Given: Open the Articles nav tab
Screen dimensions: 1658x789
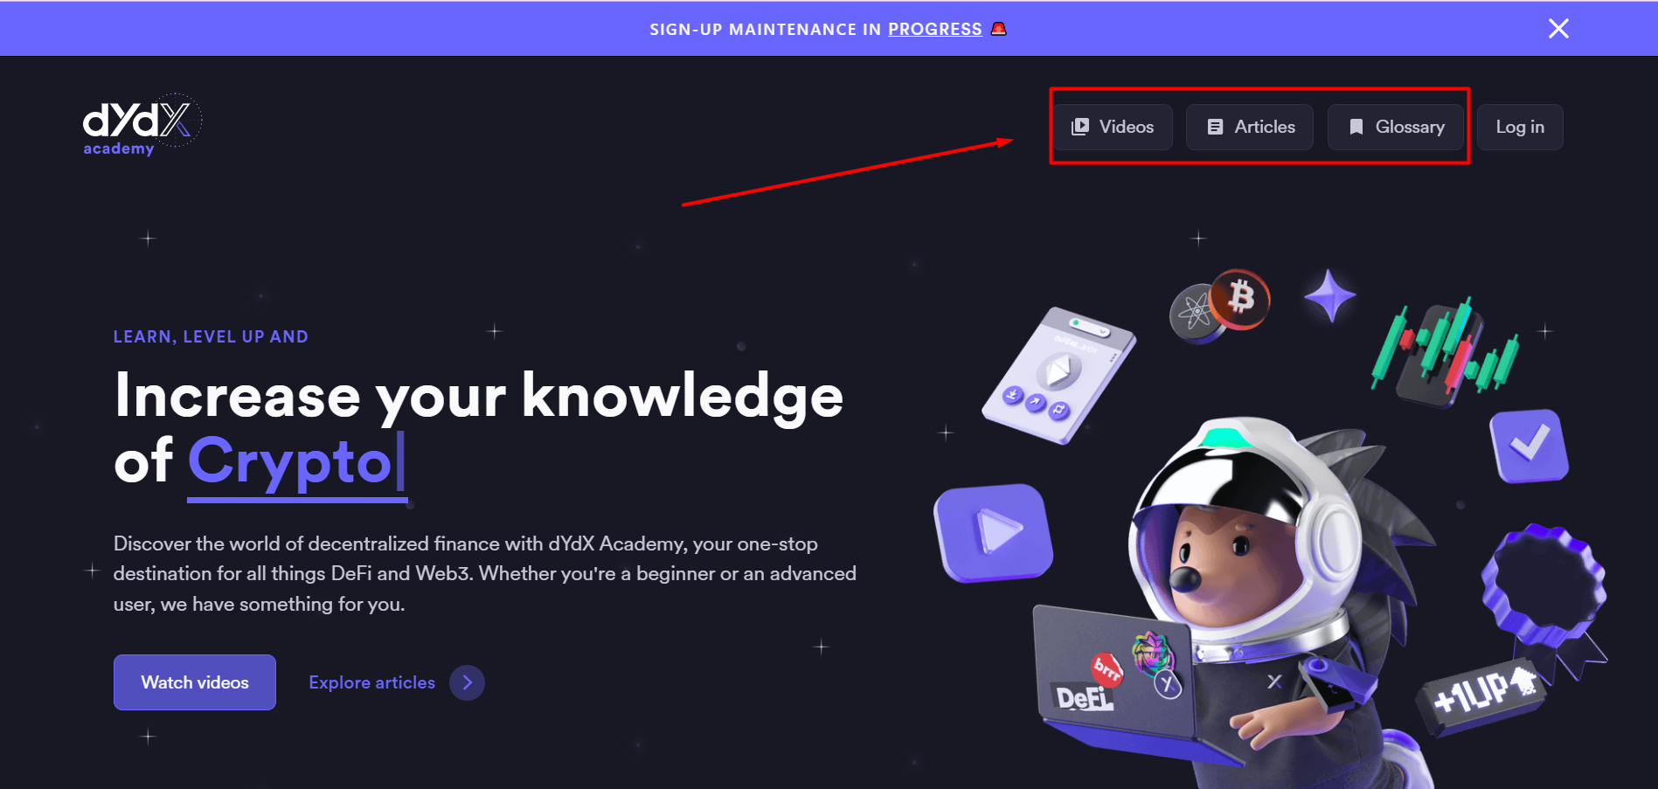Looking at the screenshot, I should click(1250, 127).
